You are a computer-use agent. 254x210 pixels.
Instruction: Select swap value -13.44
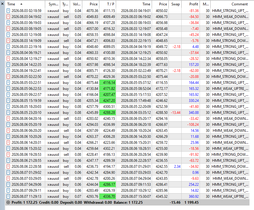(x=176, y=113)
